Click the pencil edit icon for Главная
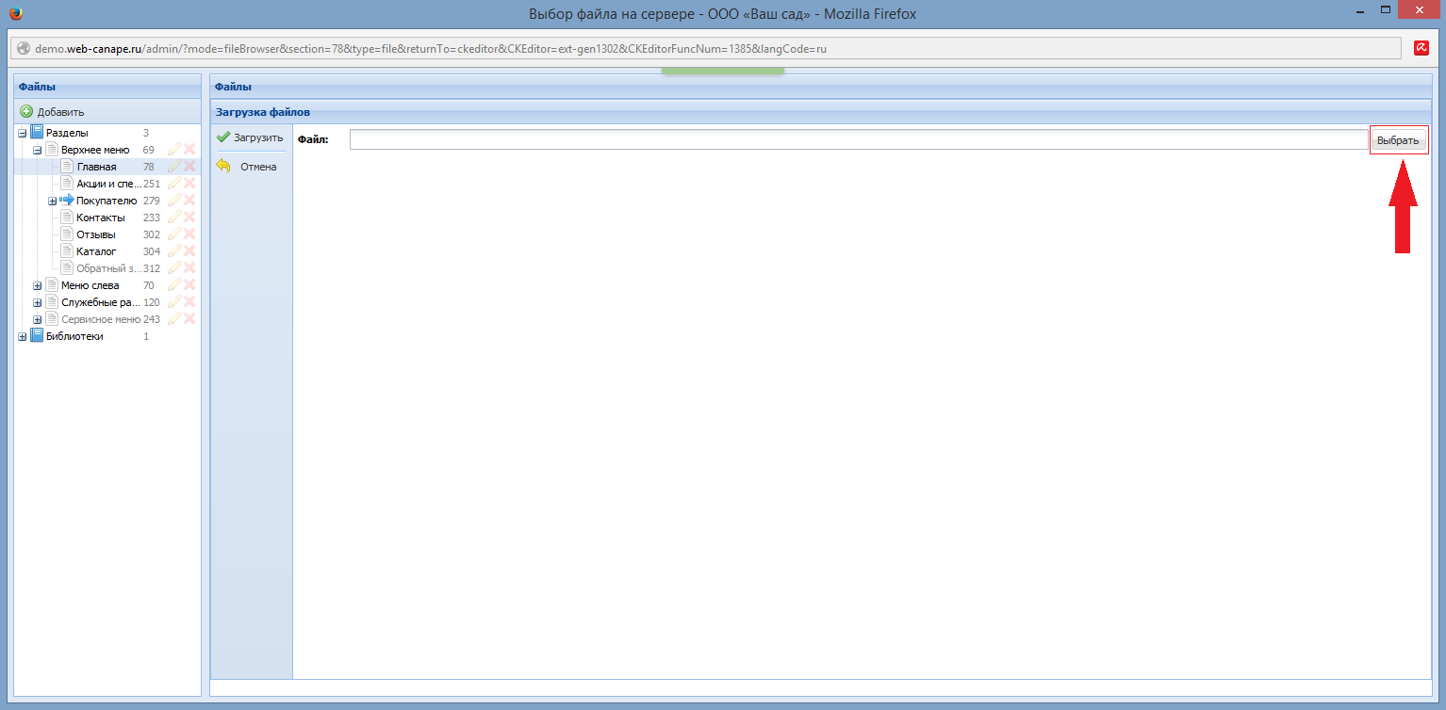The width and height of the screenshot is (1446, 710). 173,167
